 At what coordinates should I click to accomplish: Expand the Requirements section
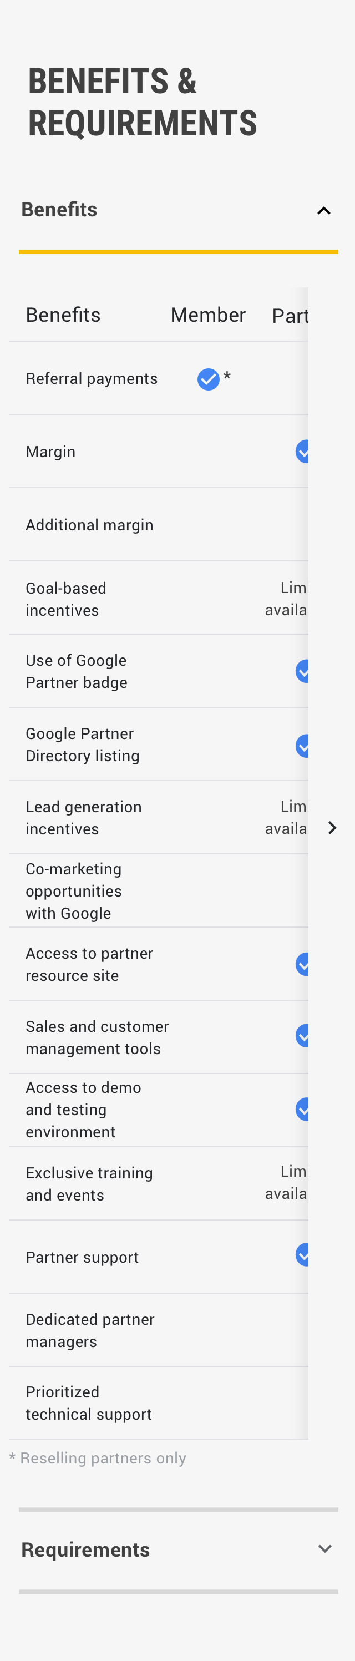[x=324, y=1549]
